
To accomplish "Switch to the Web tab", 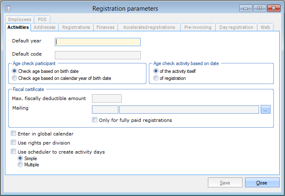I will coord(265,27).
